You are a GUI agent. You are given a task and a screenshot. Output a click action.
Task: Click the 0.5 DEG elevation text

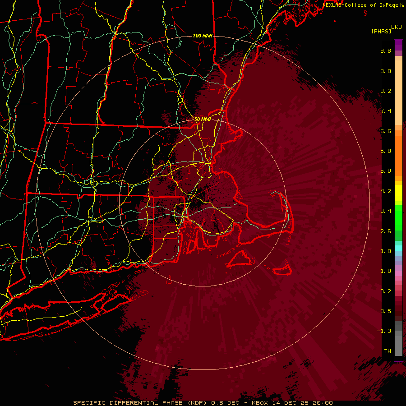point(226,403)
